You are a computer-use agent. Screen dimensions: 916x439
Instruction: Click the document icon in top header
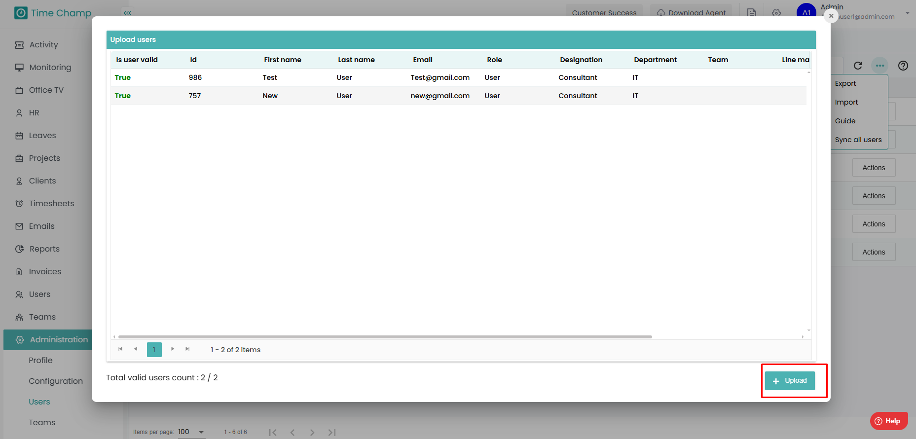pos(751,13)
